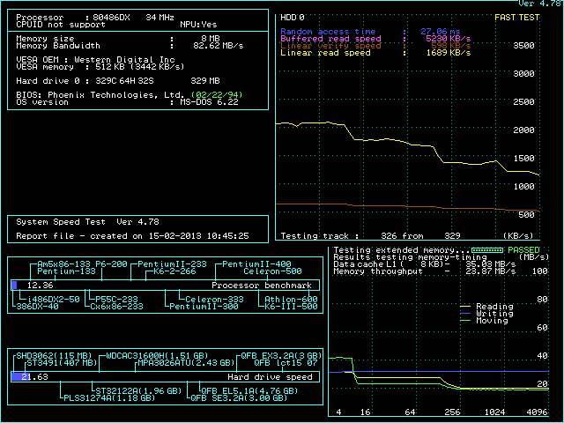Click the 256 label on memory chart axis

[452, 412]
